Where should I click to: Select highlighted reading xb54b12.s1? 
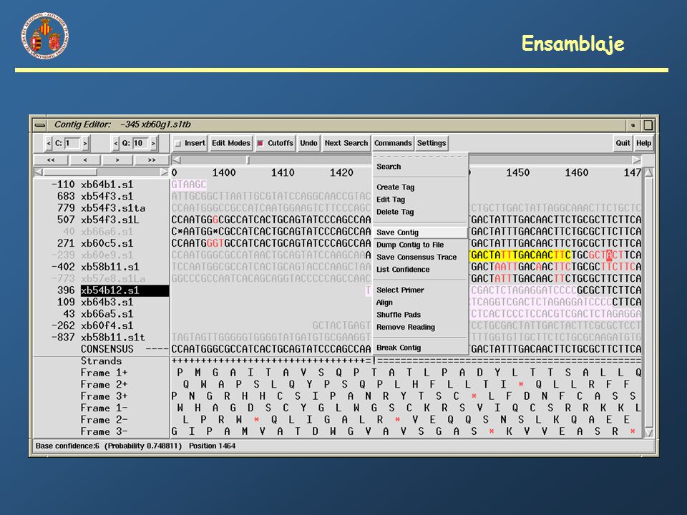pos(125,290)
